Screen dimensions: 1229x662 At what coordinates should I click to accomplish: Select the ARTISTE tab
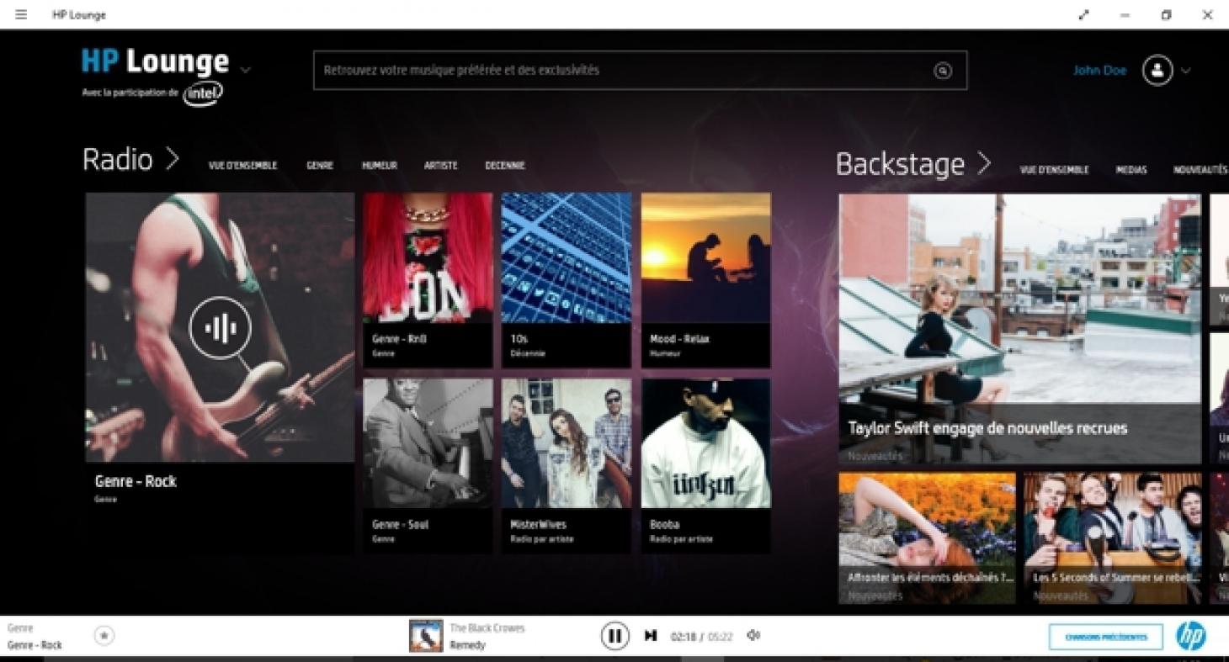(441, 166)
